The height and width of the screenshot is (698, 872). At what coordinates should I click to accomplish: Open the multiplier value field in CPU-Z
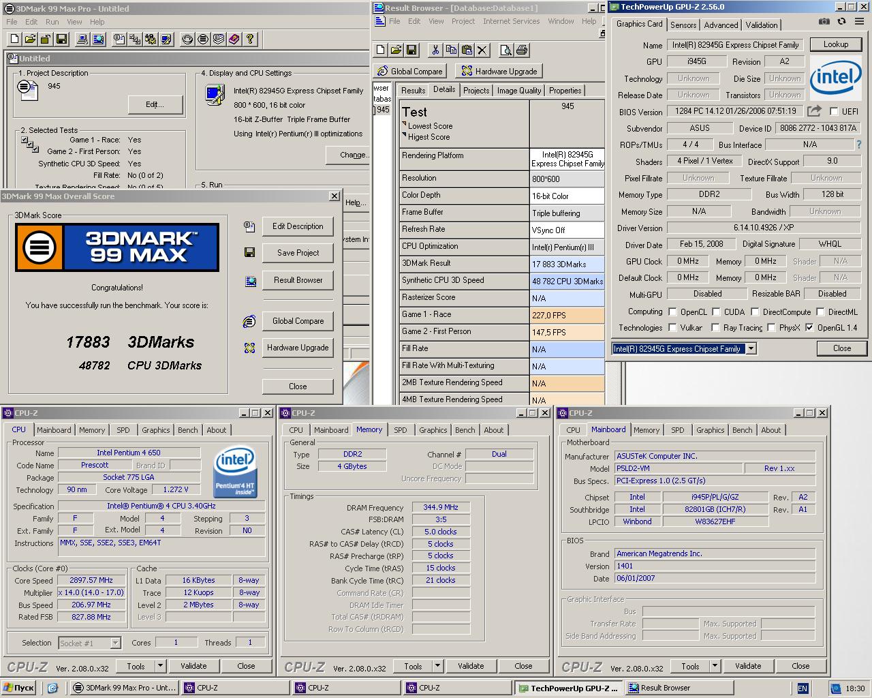point(91,592)
